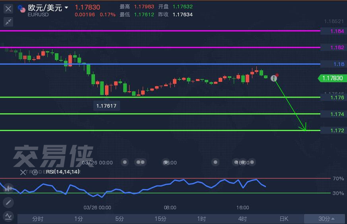The height and width of the screenshot is (224, 347).
Task: Switch to the 1分 timeframe tab
Action: [x=79, y=219]
